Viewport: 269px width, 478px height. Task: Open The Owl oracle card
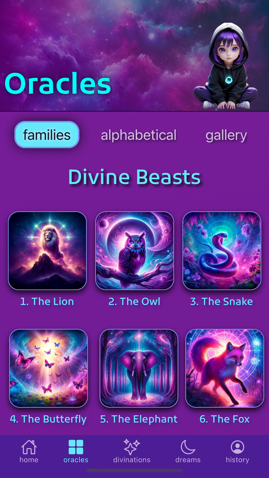pyautogui.click(x=134, y=251)
